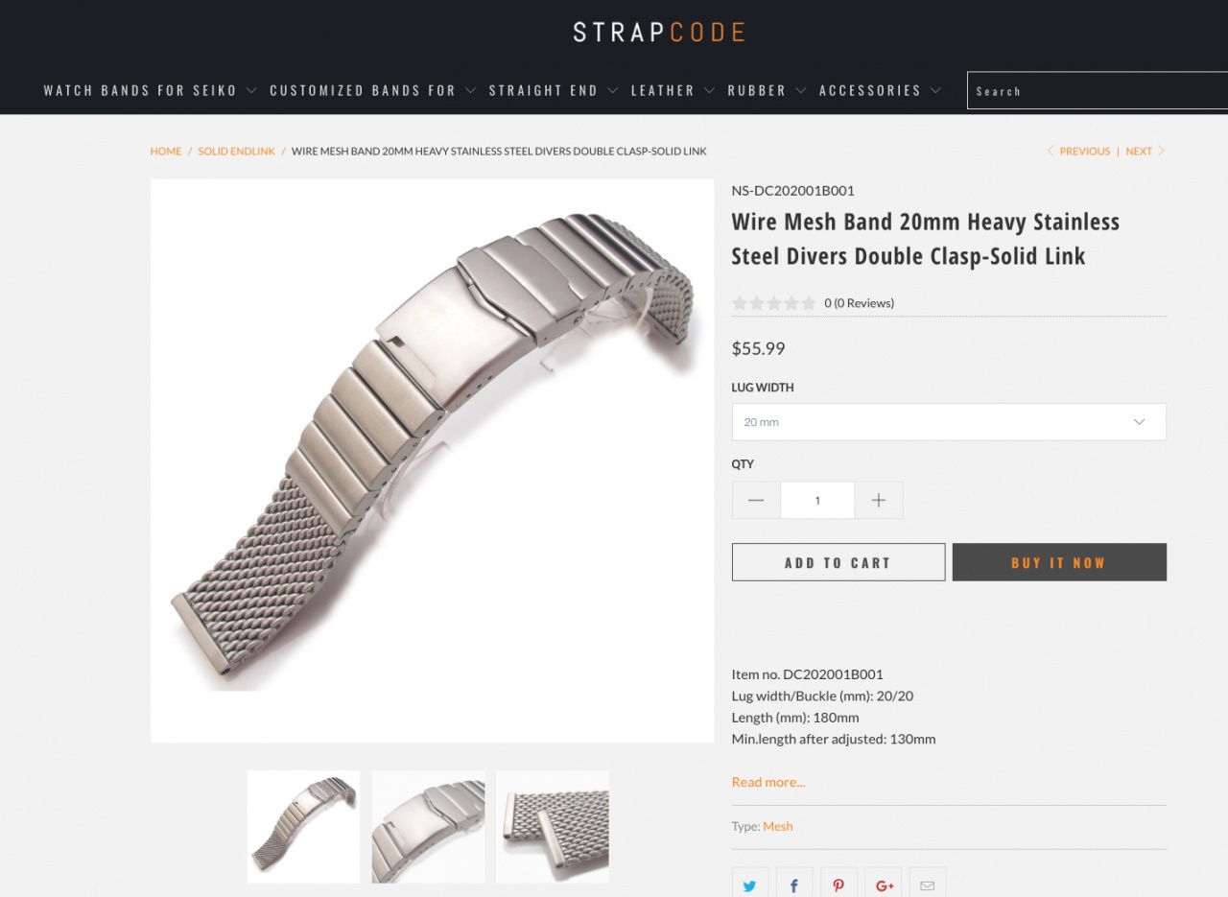Expand Watch Bands for Seiko menu
Viewport: 1228px width, 897px height.
150,90
